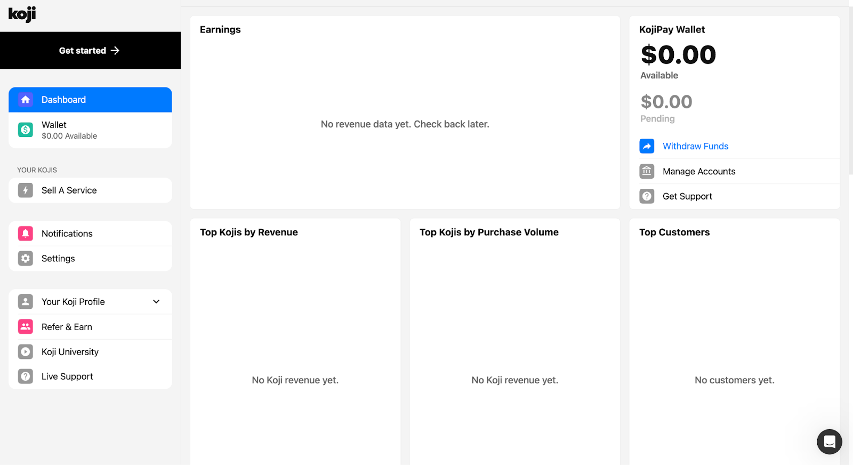853x465 pixels.
Task: Click 'No revenue data yet. Check back later.'
Action: (x=405, y=124)
